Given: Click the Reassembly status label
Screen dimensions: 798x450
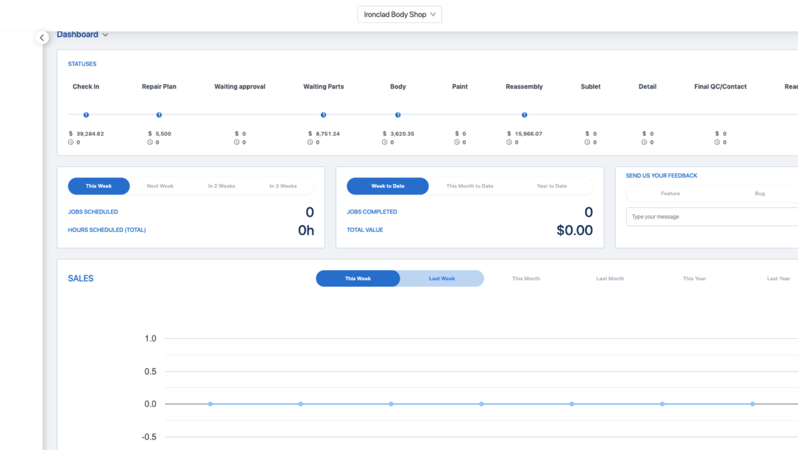Looking at the screenshot, I should tap(524, 87).
